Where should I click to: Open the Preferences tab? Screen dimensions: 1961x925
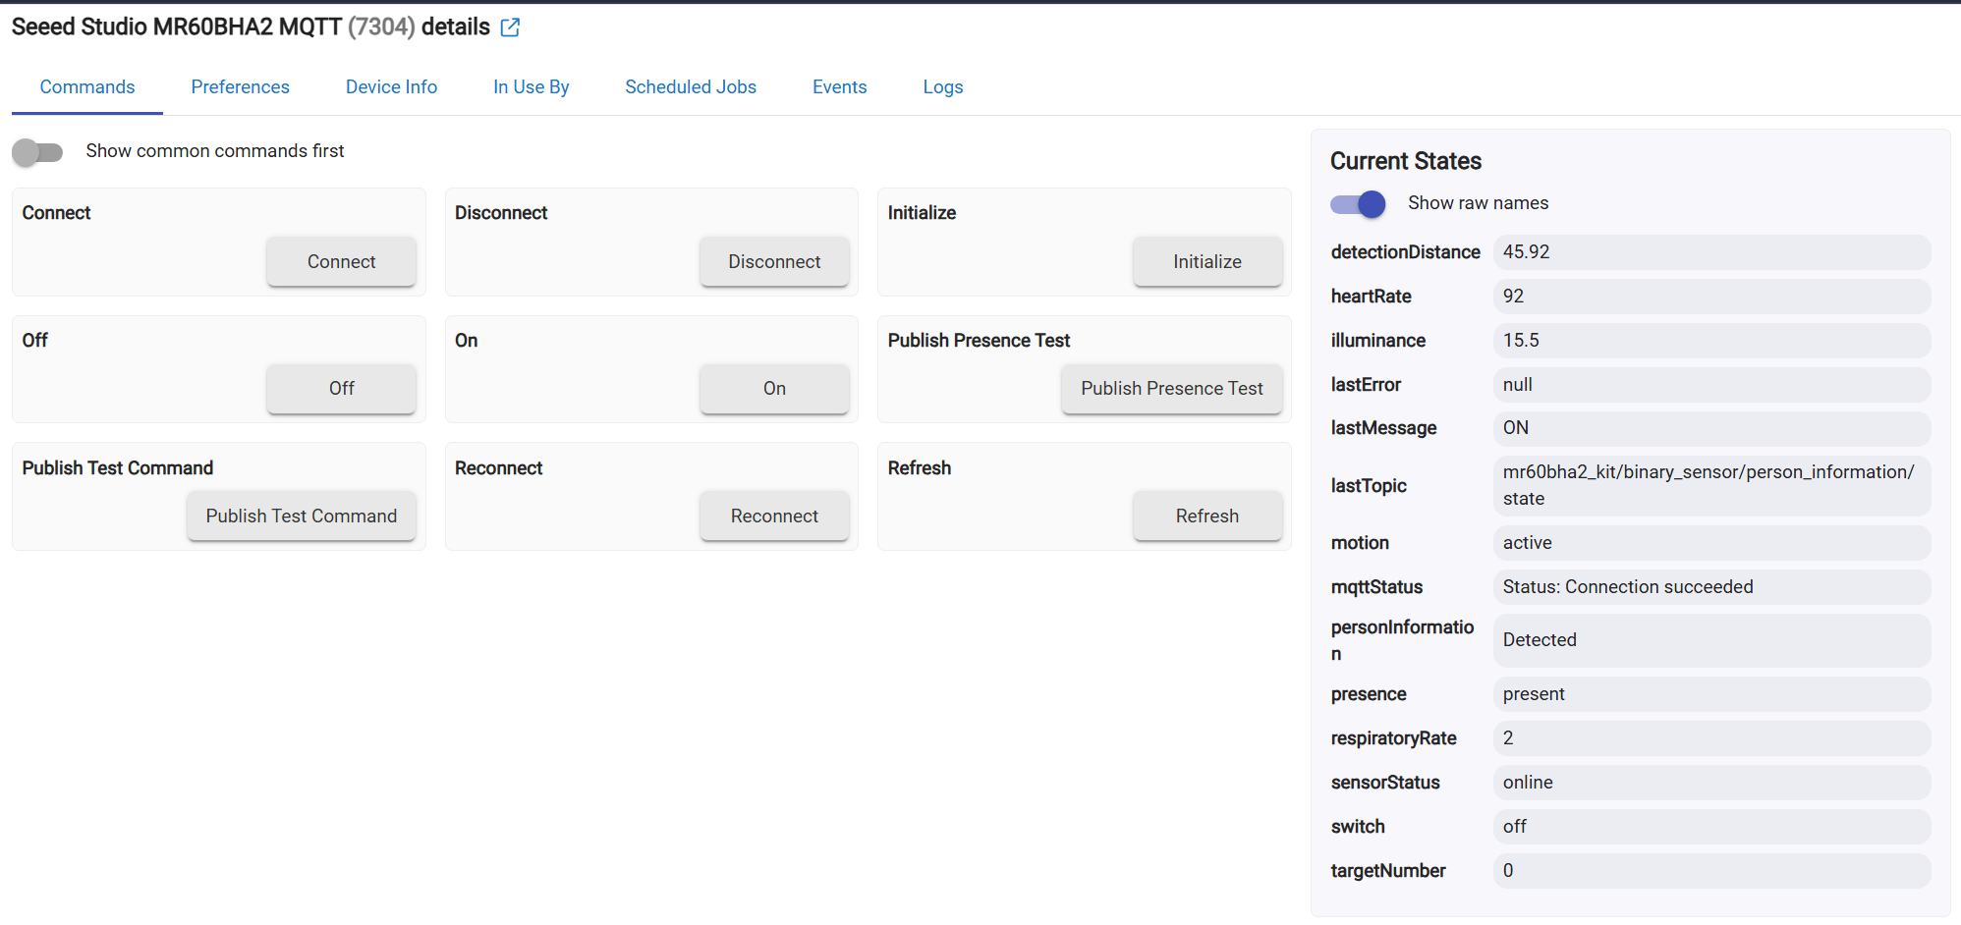[x=240, y=87]
